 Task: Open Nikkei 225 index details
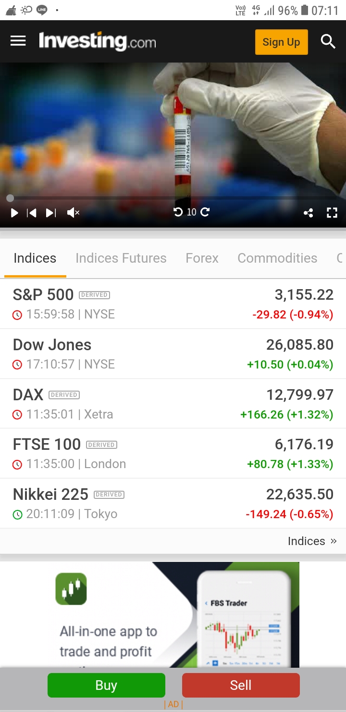point(173,504)
